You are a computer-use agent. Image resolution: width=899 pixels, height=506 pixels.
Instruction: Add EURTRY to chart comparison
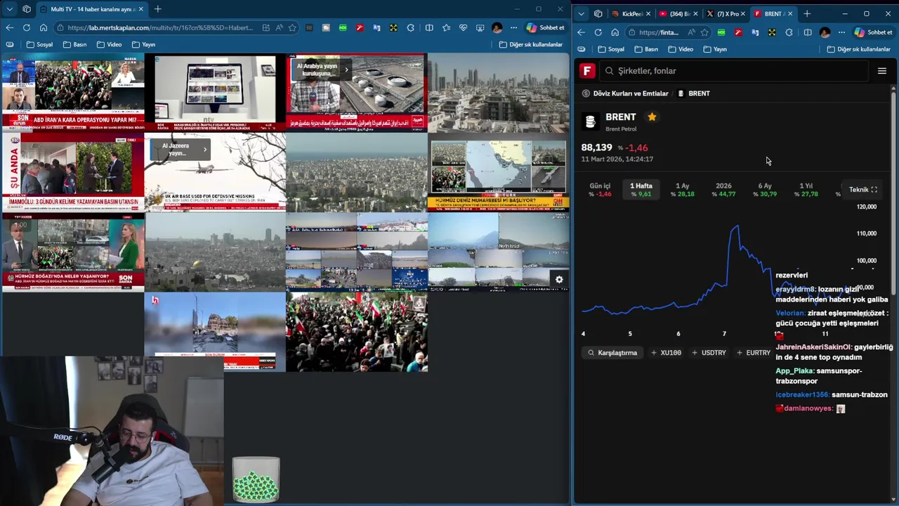tap(753, 353)
